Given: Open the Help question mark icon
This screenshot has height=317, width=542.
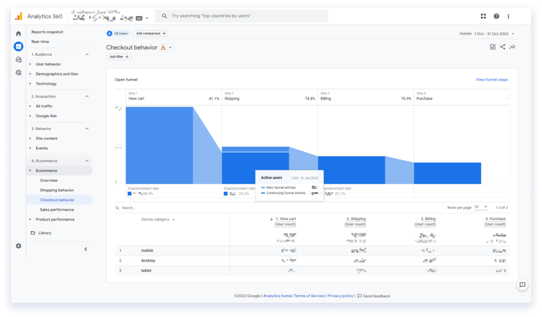Looking at the screenshot, I should (x=496, y=16).
